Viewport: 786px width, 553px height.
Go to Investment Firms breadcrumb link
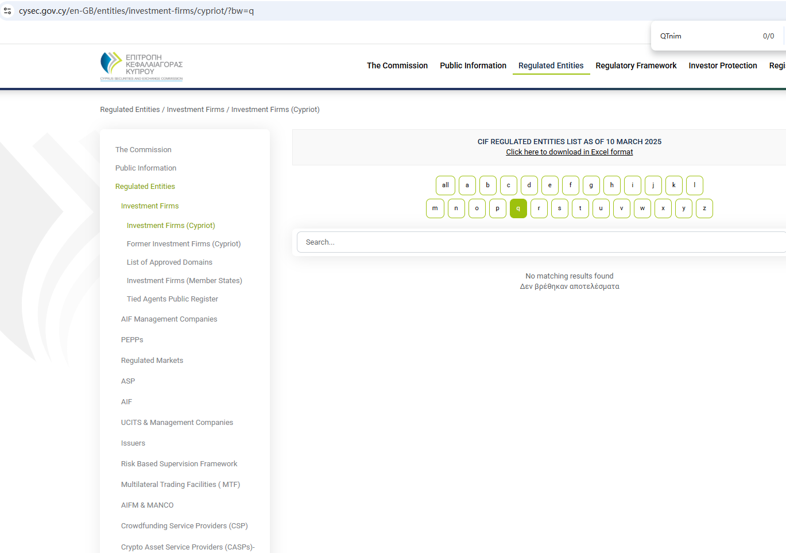(x=196, y=110)
